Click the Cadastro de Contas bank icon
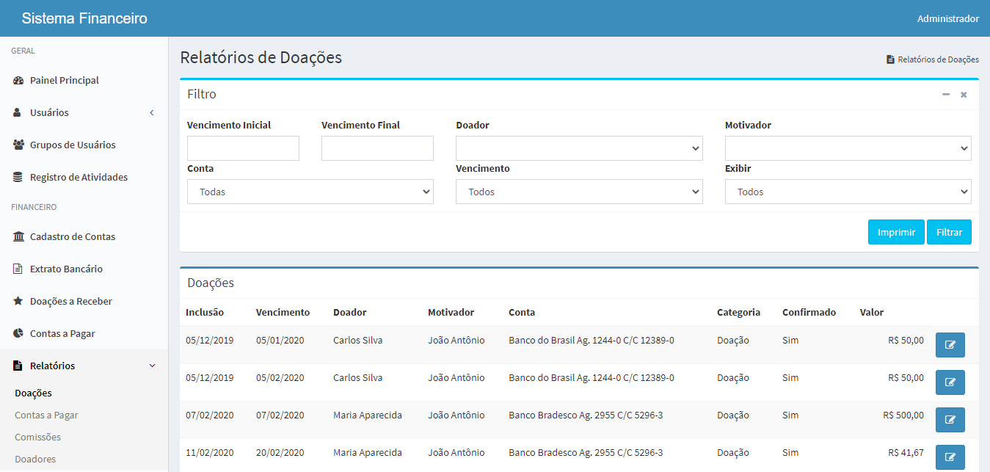The image size is (990, 472). [18, 237]
